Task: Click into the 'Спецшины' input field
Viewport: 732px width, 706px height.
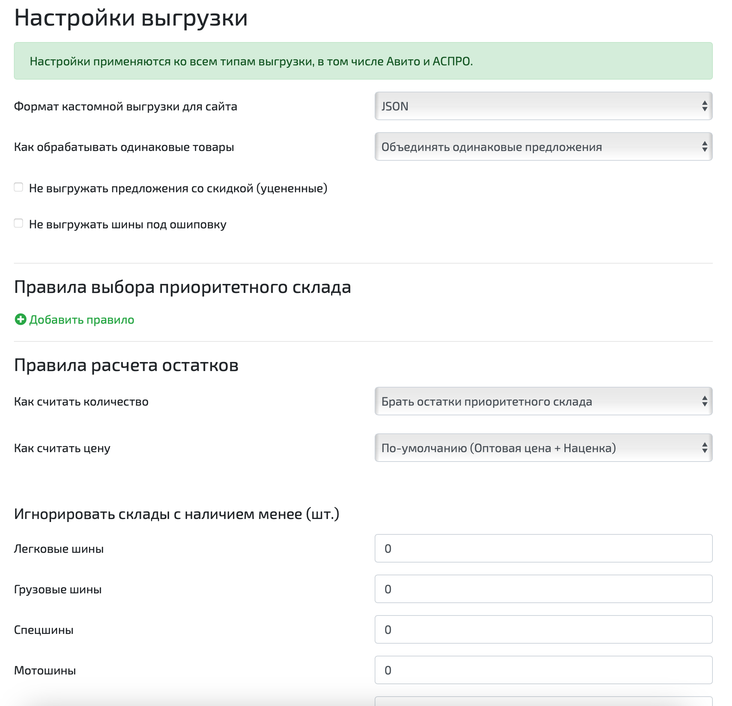Action: 543,630
